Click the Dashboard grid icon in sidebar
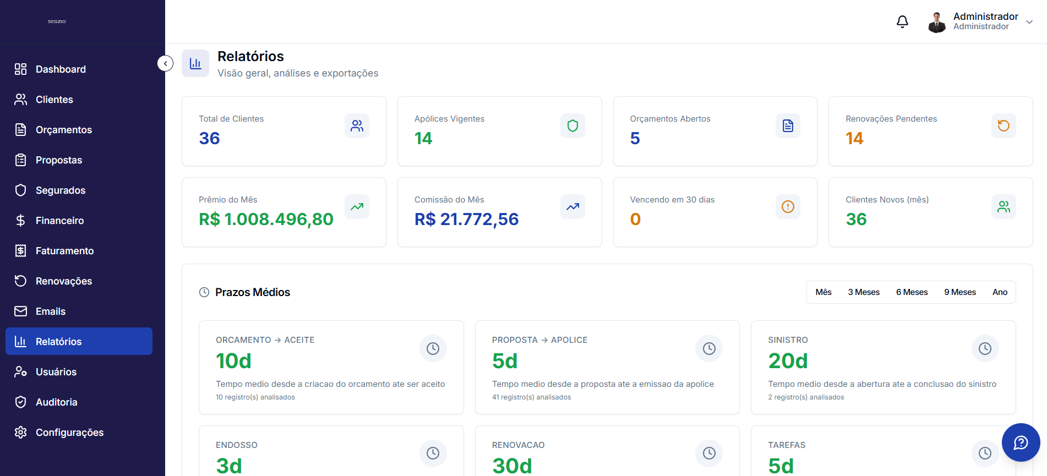 click(x=20, y=69)
